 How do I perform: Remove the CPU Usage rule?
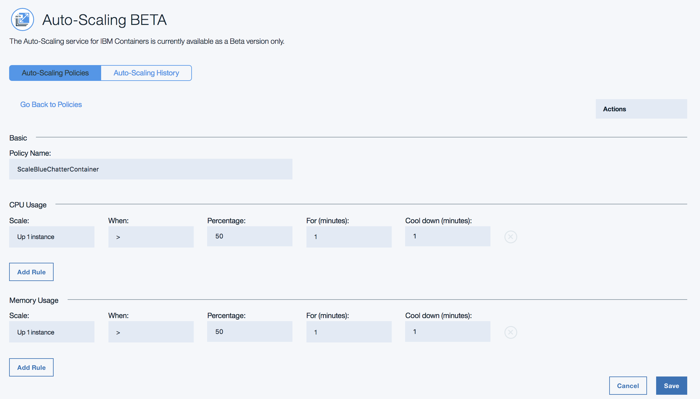coord(511,237)
